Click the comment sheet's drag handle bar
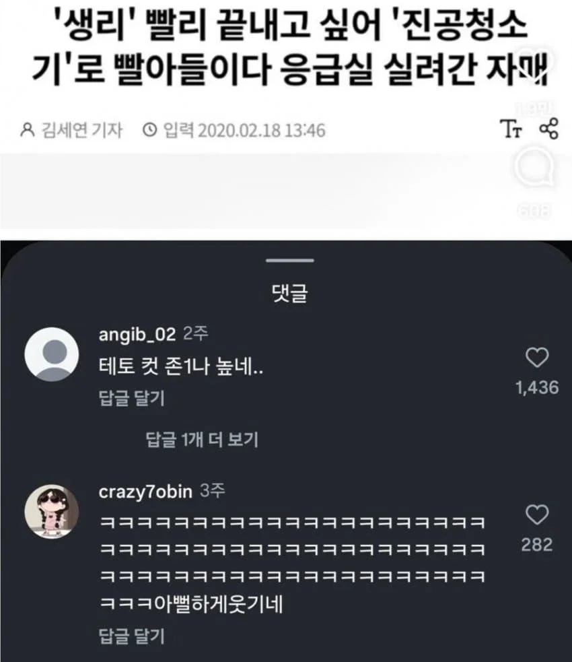Screen dimensions: 572x662 (x=289, y=260)
